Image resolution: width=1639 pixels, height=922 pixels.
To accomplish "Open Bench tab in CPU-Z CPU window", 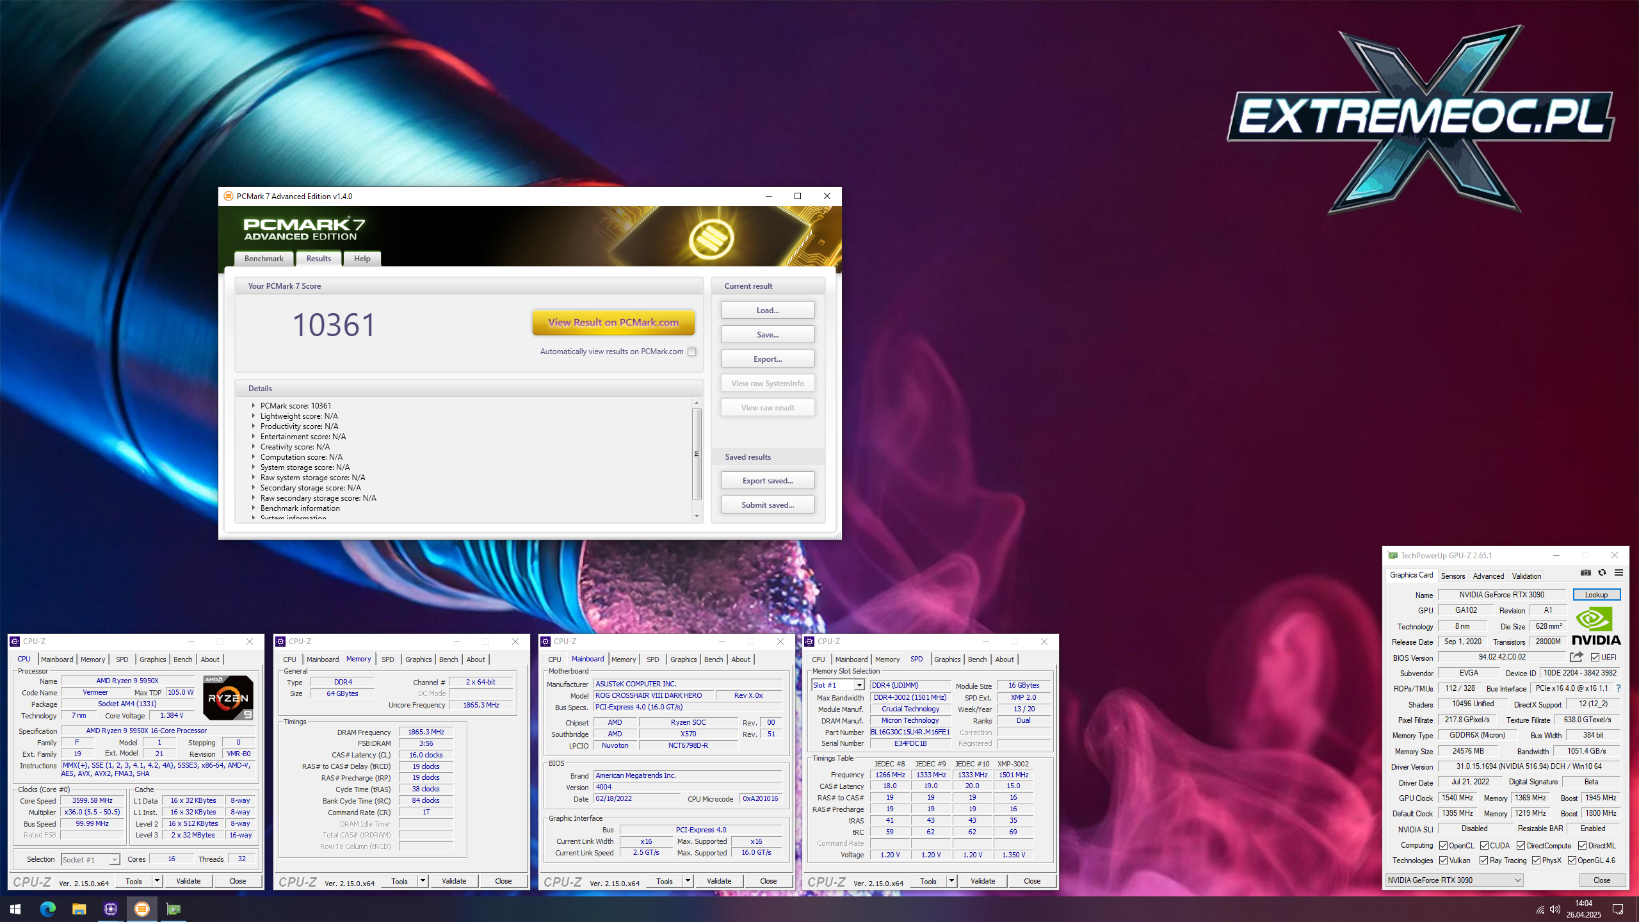I will pos(182,659).
